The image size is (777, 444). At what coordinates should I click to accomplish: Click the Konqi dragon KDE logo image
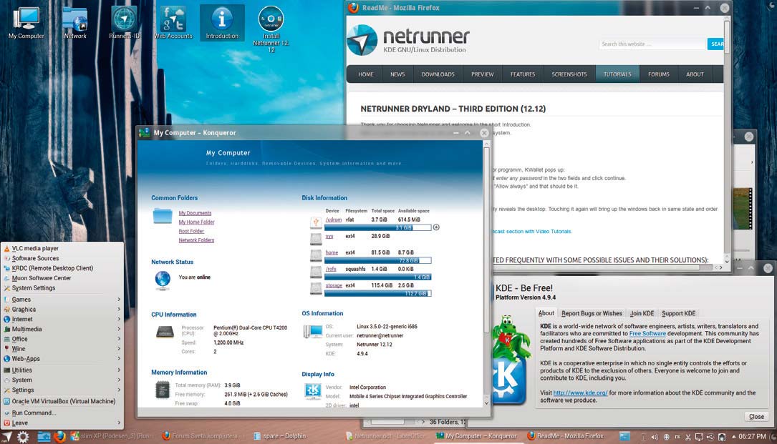[509, 358]
